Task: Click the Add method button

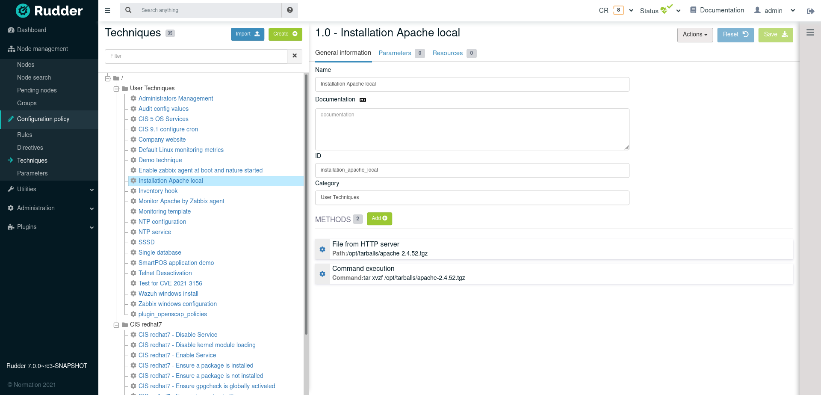Action: click(x=379, y=219)
